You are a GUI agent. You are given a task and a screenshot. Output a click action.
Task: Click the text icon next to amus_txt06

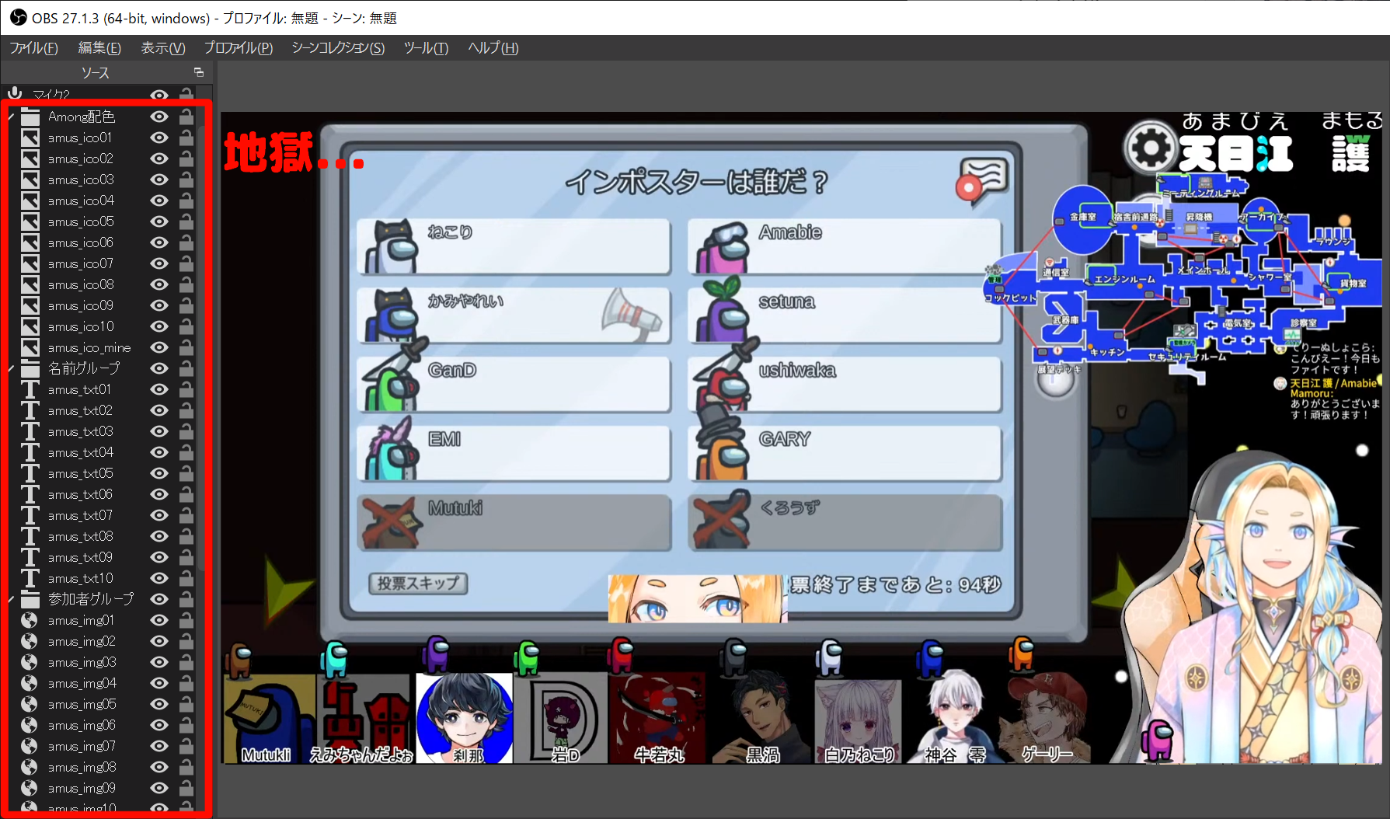tap(30, 494)
